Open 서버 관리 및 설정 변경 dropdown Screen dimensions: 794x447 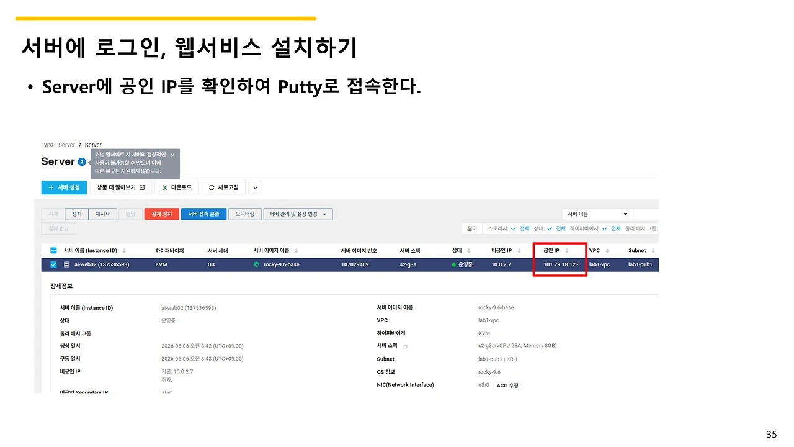(x=298, y=214)
